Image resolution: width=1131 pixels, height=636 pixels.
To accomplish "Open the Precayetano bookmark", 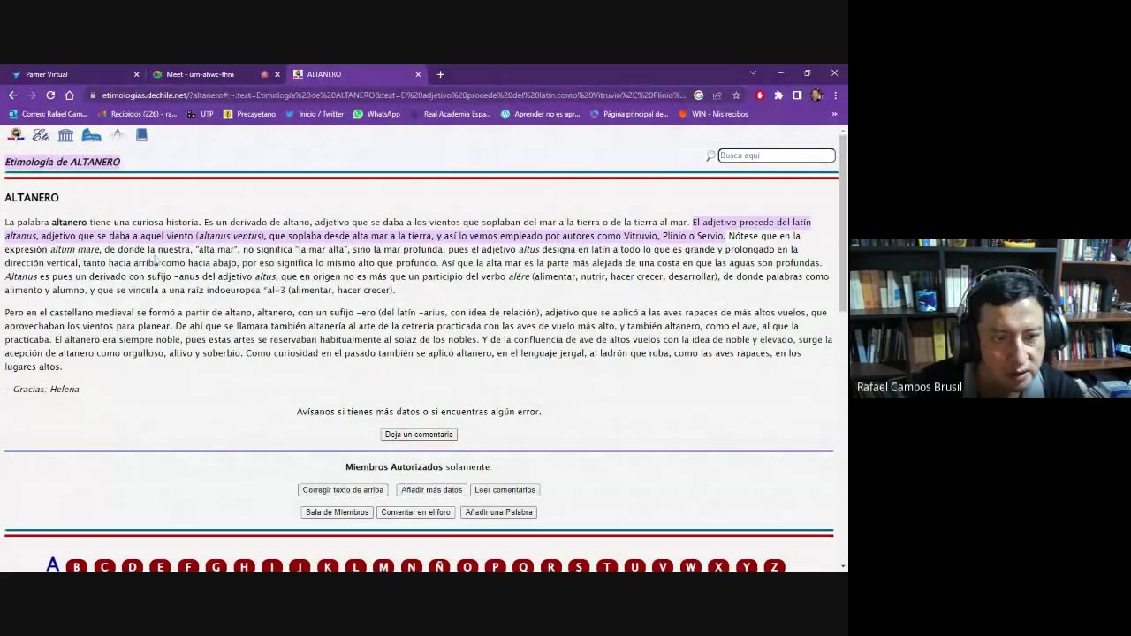I will click(x=249, y=114).
